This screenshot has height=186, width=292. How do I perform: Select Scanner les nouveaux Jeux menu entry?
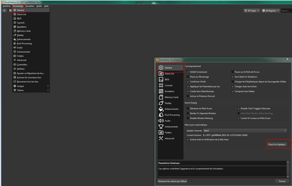31,77
